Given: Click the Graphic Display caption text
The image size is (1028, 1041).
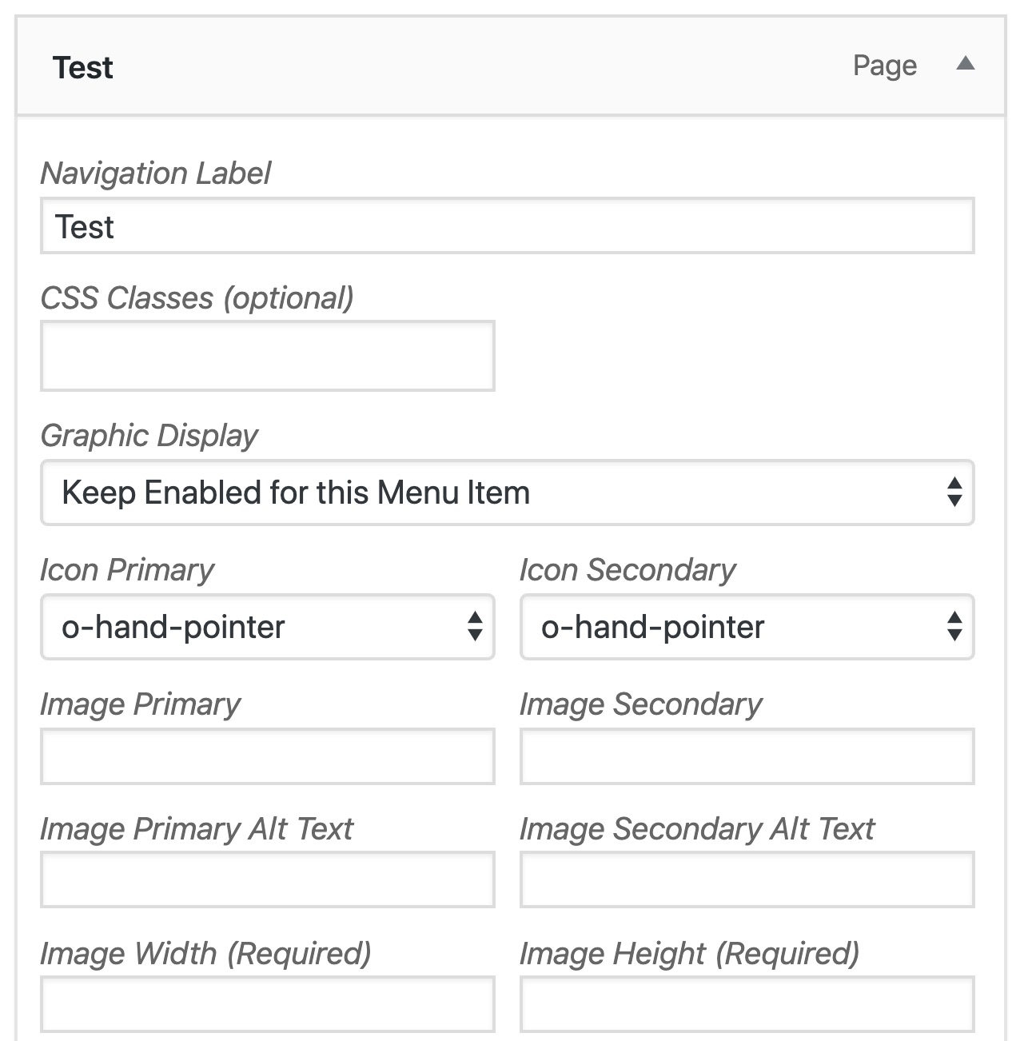Looking at the screenshot, I should tap(149, 436).
